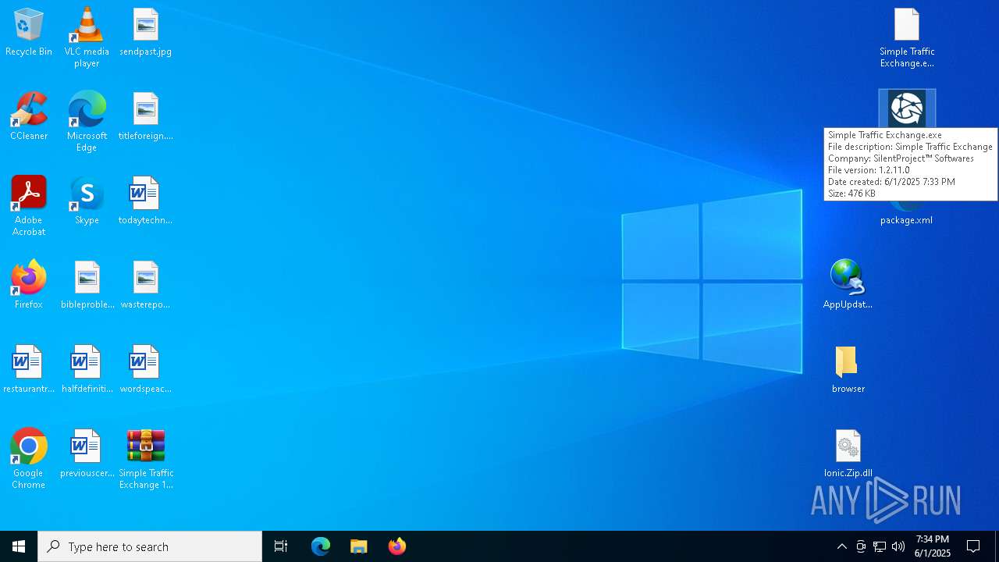999x562 pixels.
Task: Select the Adobe Acrobat shortcut
Action: pos(29,206)
